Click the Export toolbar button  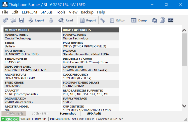[x=36, y=20]
